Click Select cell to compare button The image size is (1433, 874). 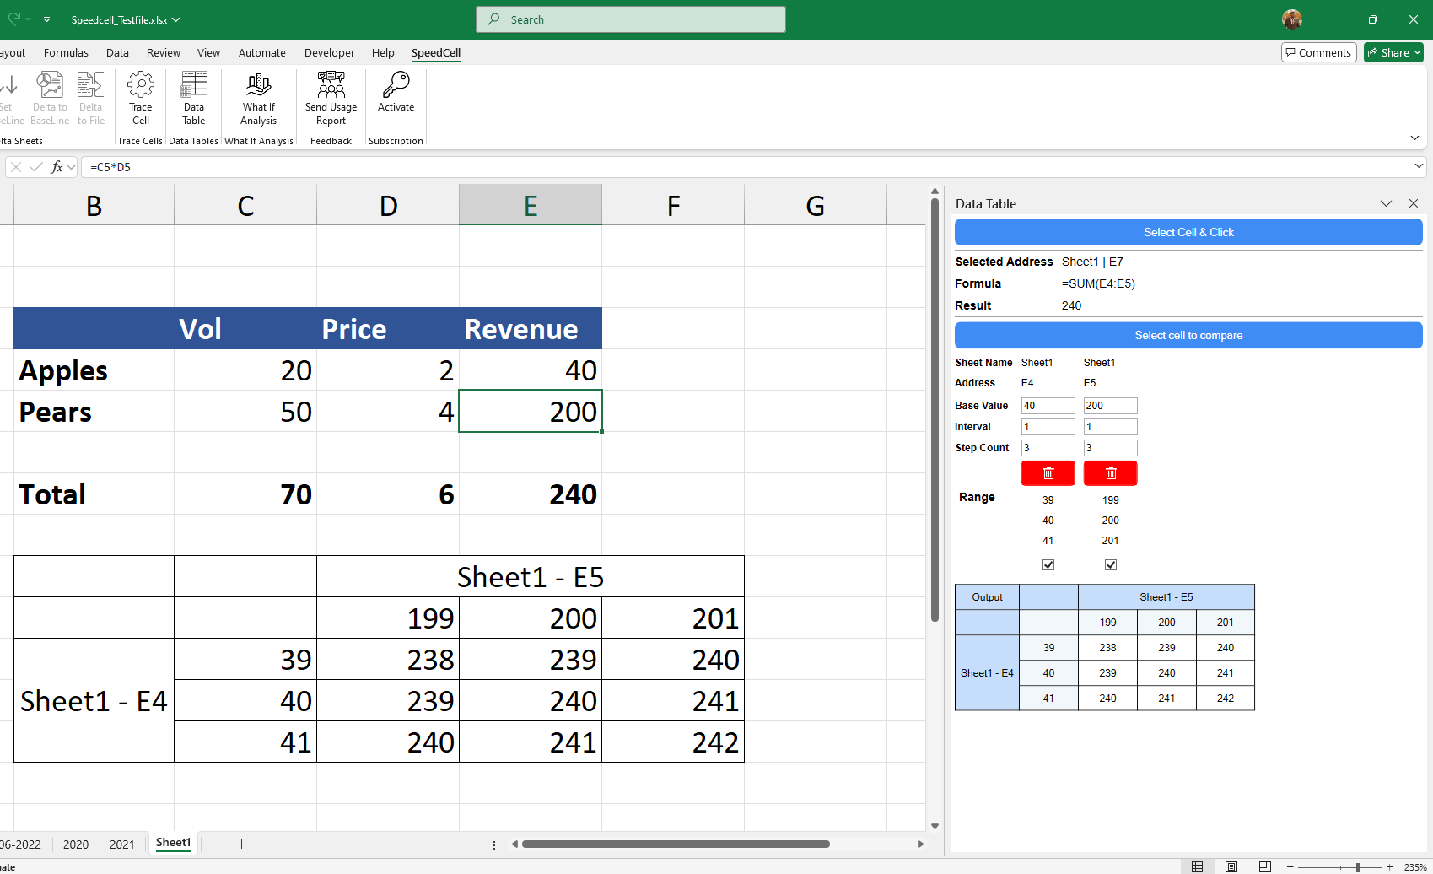[x=1188, y=335]
